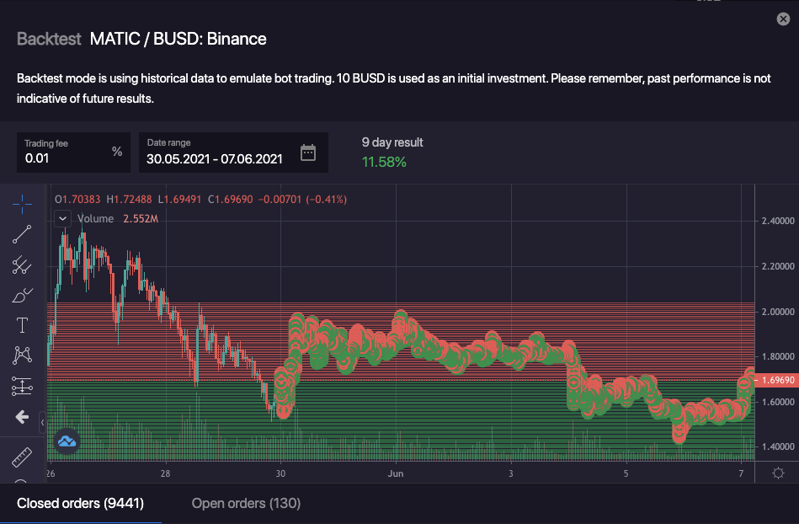Select the forecasting and measurement tool
This screenshot has width=799, height=524.
pos(22,386)
